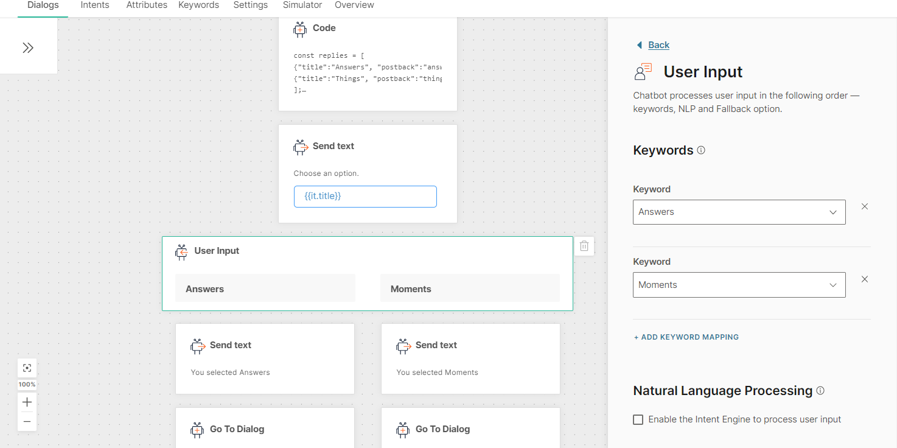Click the Back link
The width and height of the screenshot is (897, 448).
[658, 45]
